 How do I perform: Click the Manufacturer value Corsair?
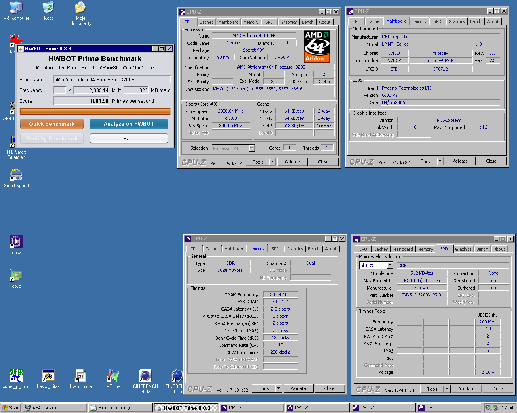[x=422, y=288]
